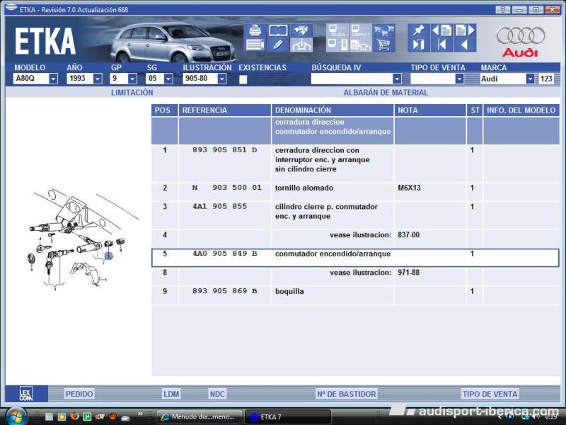The height and width of the screenshot is (425, 566).
Task: Click the Nº DE BASTIDOR status bar item
Action: [x=346, y=394]
